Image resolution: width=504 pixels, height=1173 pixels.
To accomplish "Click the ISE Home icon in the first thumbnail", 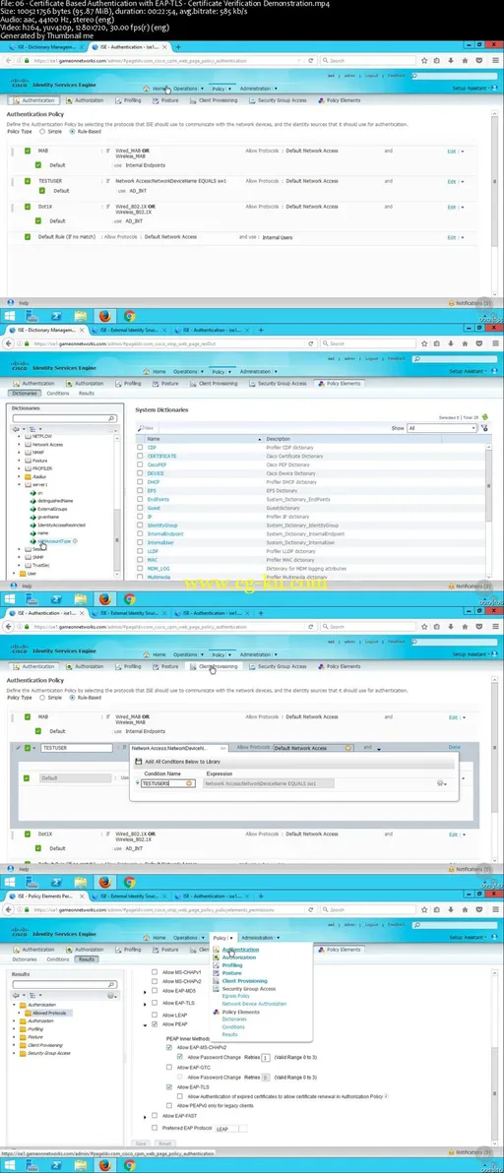I will pyautogui.click(x=149, y=89).
